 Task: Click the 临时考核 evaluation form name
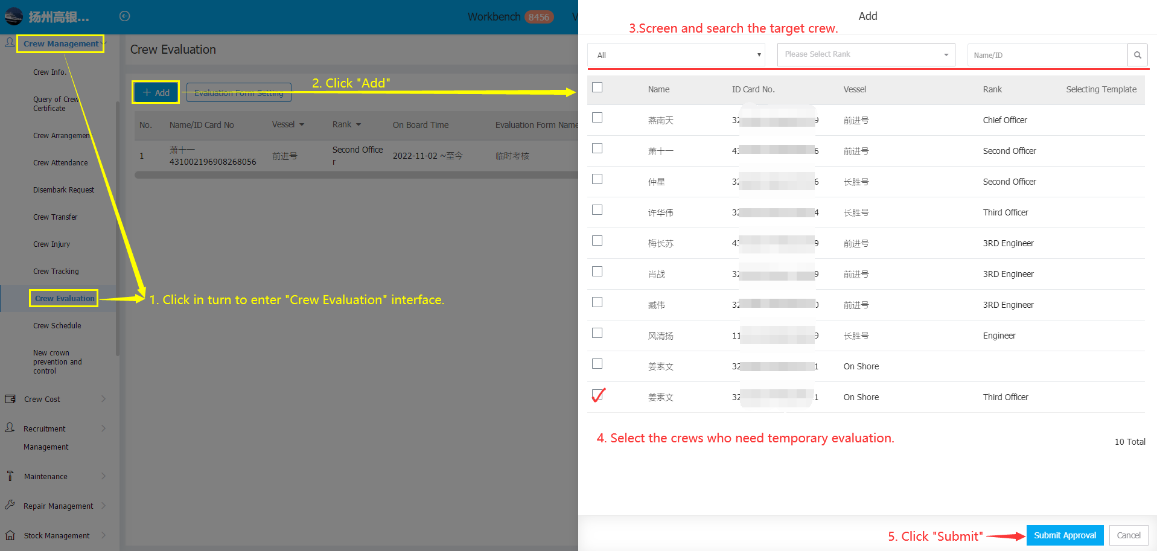(512, 156)
